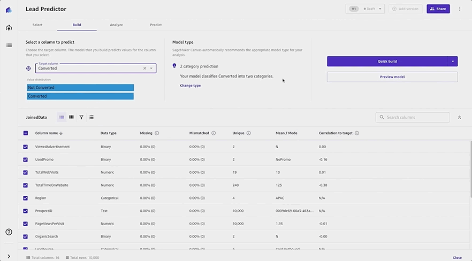Open the Target column dropdown arrow

coord(151,68)
